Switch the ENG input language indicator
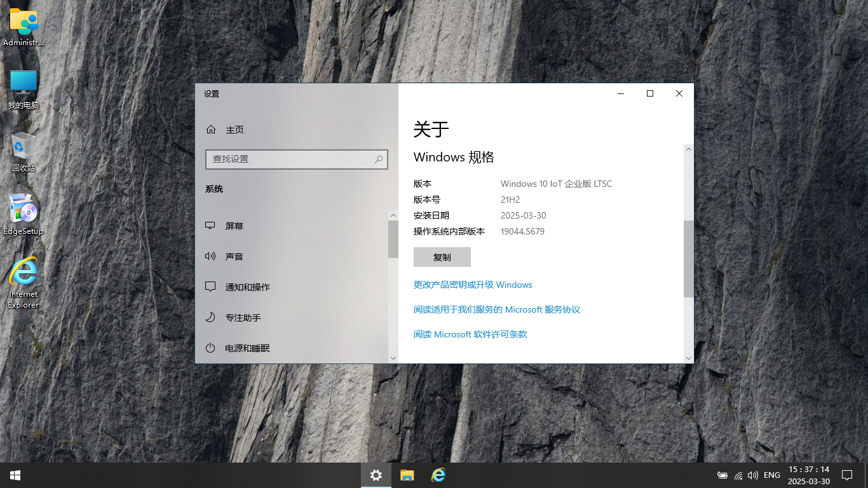868x488 pixels. tap(772, 475)
